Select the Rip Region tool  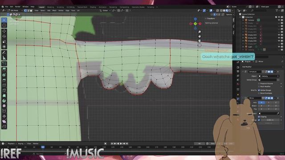click(x=4, y=126)
